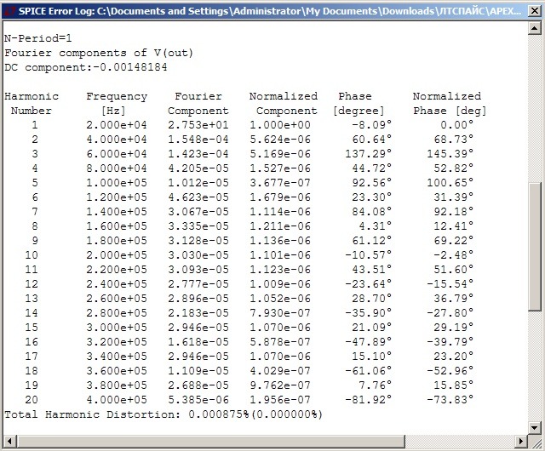Click frequency value 4.000e+05

pos(117,400)
